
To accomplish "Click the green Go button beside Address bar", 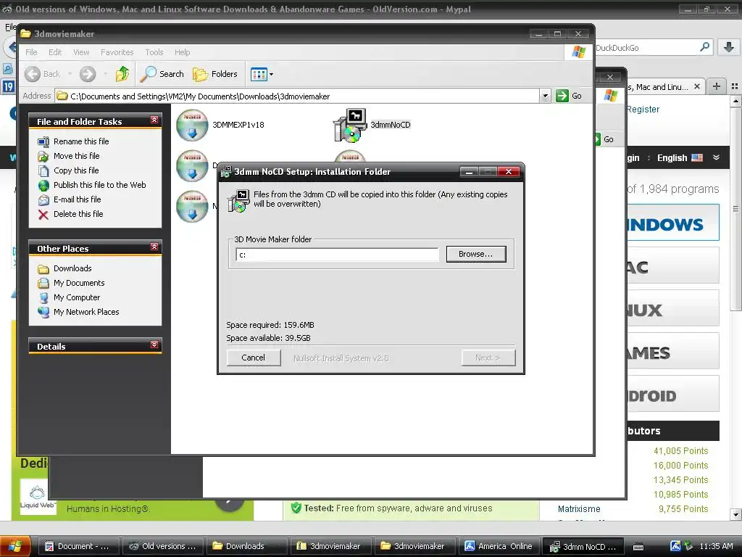I will (568, 96).
